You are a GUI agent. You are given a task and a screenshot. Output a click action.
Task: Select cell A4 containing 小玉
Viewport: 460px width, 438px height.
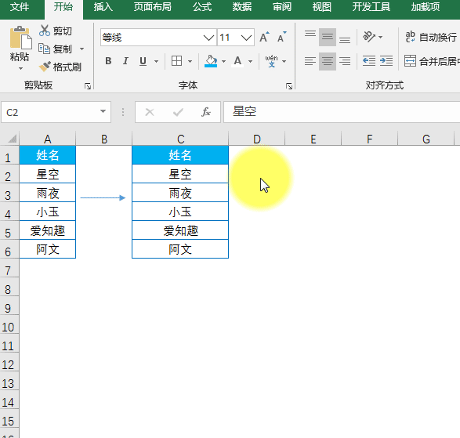(x=48, y=212)
